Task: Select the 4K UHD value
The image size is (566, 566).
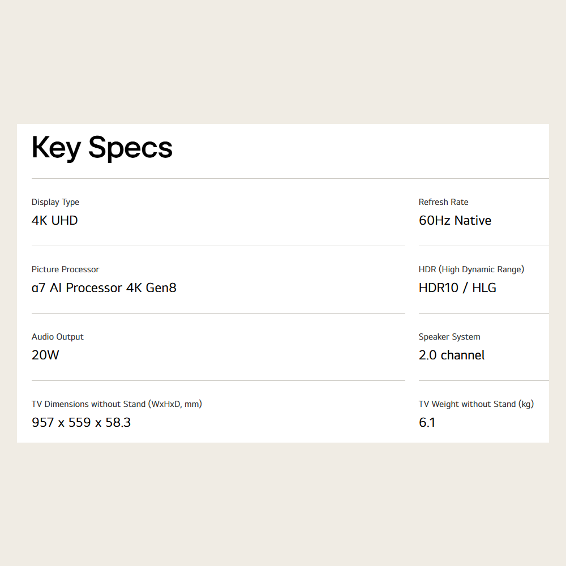Action: tap(55, 220)
